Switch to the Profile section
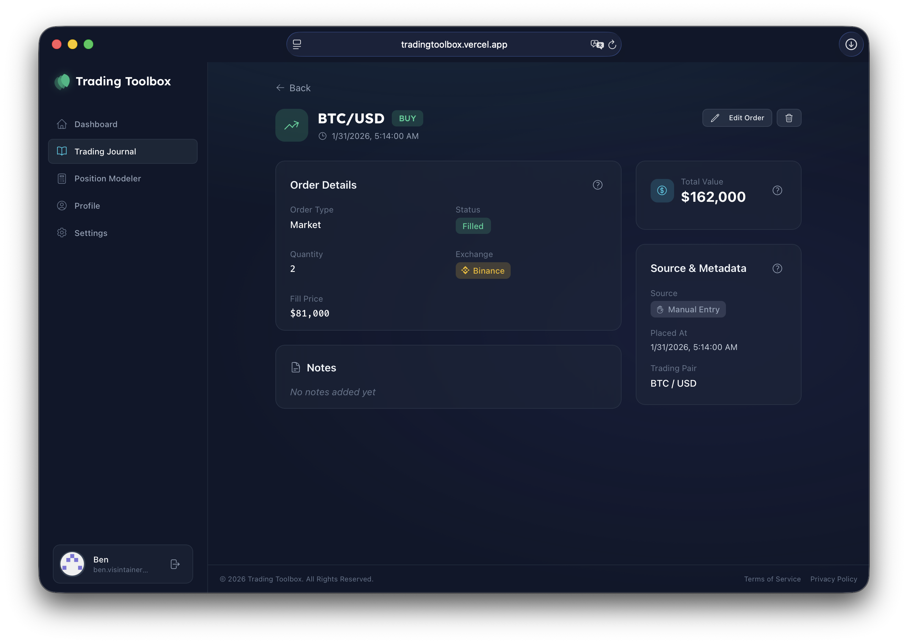The height and width of the screenshot is (644, 908). pyautogui.click(x=62, y=206)
